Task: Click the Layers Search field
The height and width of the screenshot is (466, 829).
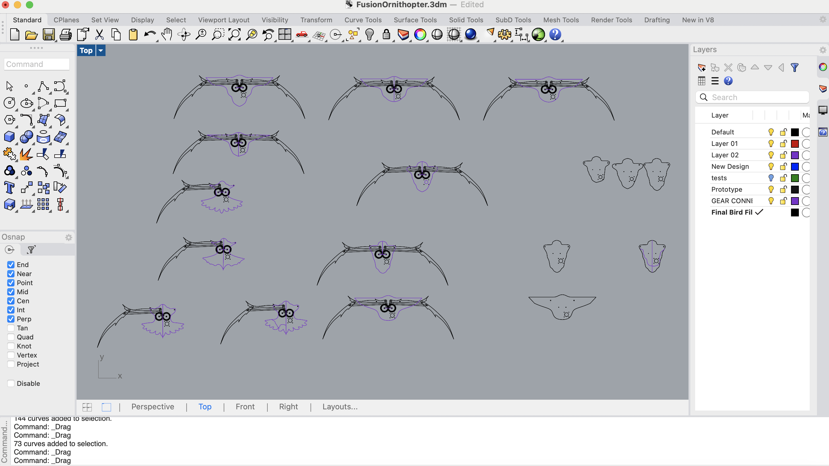Action: [x=752, y=97]
